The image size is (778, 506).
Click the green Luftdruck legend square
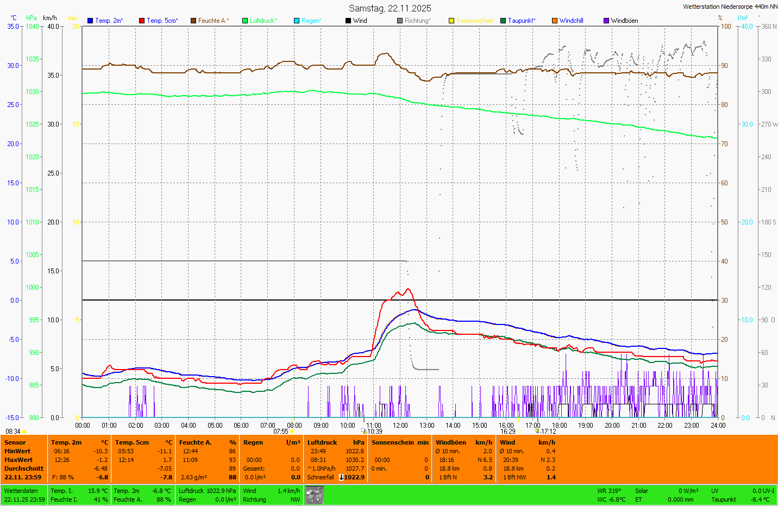[x=245, y=21]
